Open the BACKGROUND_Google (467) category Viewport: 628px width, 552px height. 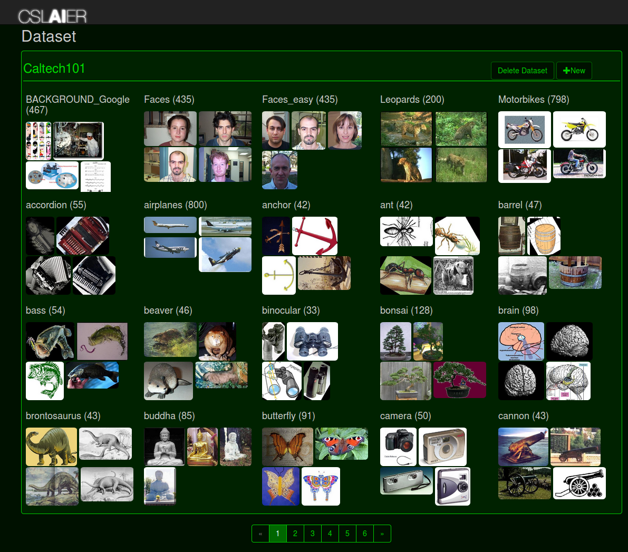(x=78, y=104)
